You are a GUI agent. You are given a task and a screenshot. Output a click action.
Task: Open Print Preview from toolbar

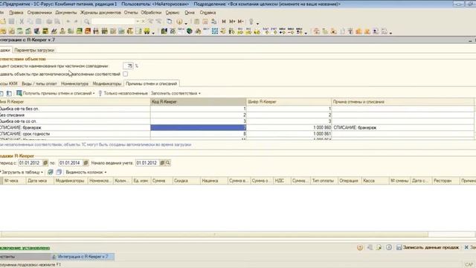pos(57,22)
